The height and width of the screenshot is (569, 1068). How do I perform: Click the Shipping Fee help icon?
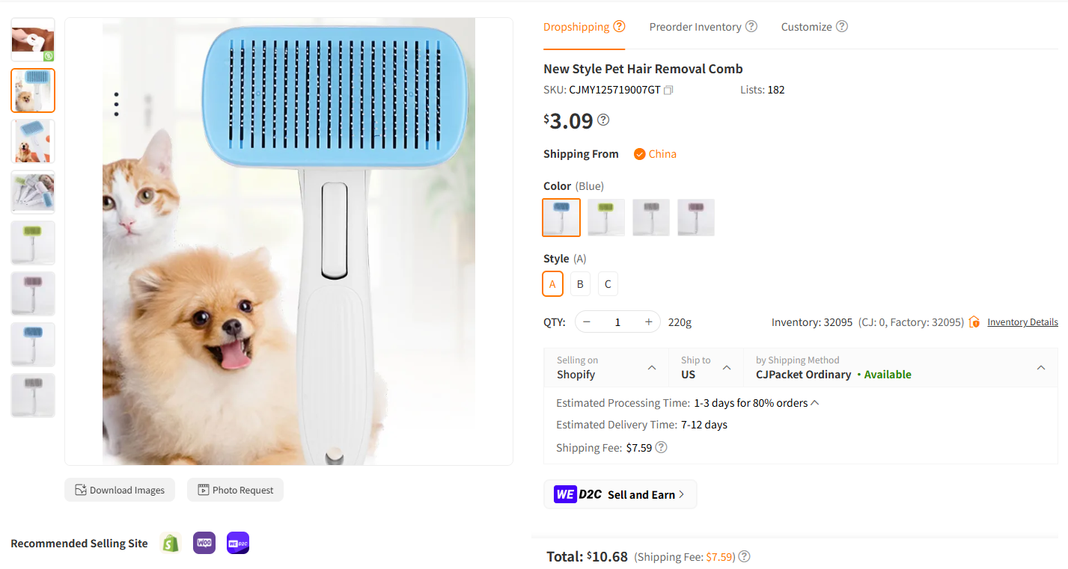pos(661,446)
